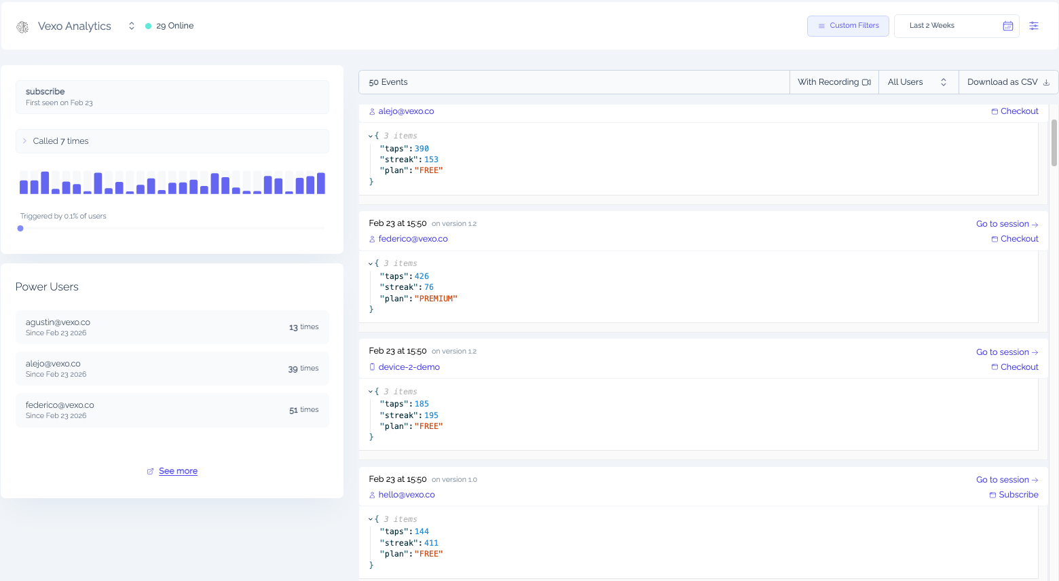The height and width of the screenshot is (581, 1059).
Task: Click the card icon on the Subscribe badge
Action: (993, 494)
